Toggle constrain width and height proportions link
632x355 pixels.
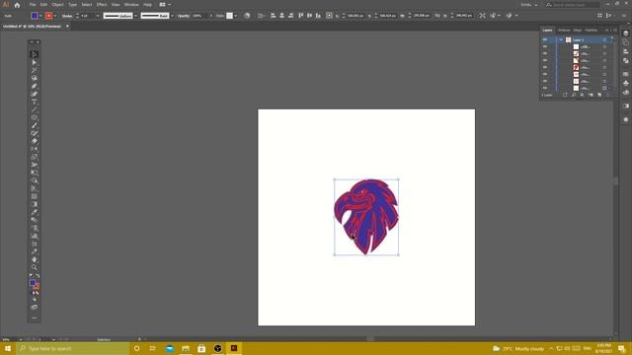(437, 16)
